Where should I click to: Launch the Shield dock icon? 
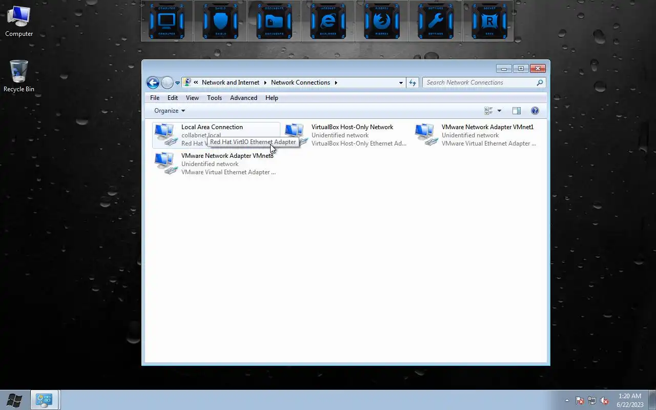(x=220, y=21)
